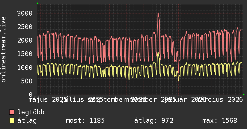This screenshot has width=247, height=129.
Task: Select the átlag legend label
Action: 27,121
